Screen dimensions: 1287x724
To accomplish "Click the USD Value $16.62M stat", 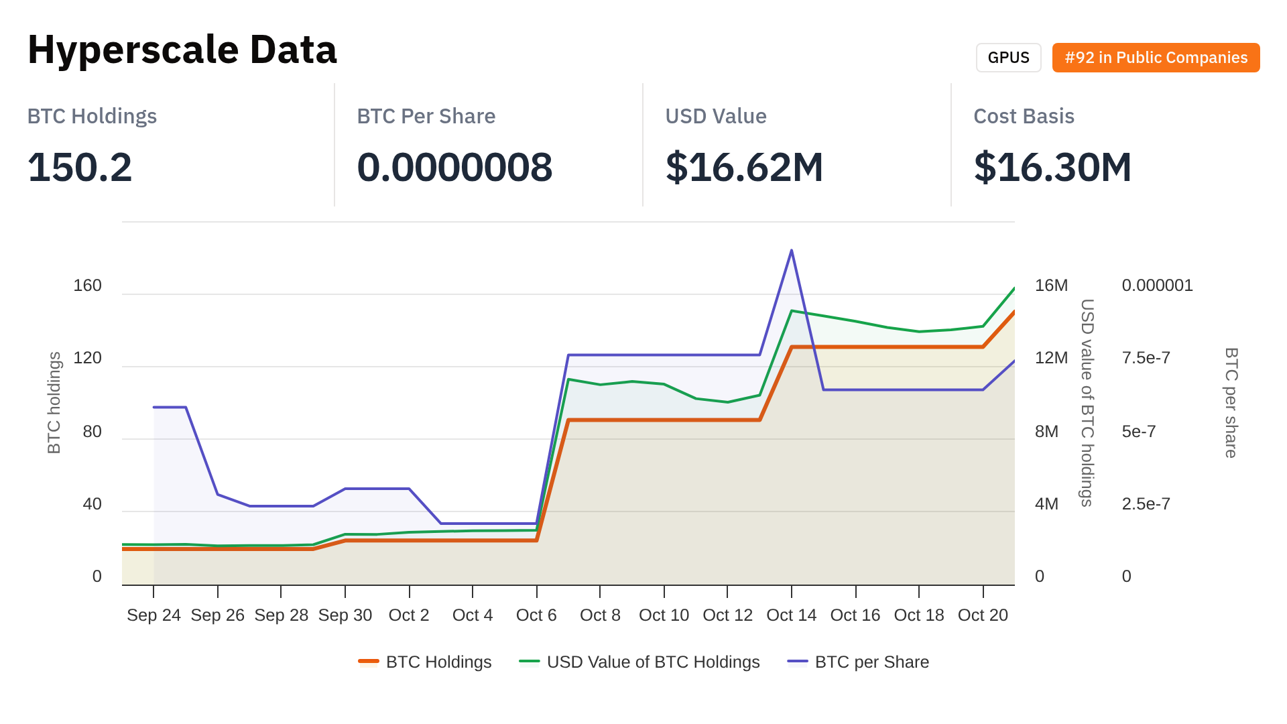I will coord(744,167).
